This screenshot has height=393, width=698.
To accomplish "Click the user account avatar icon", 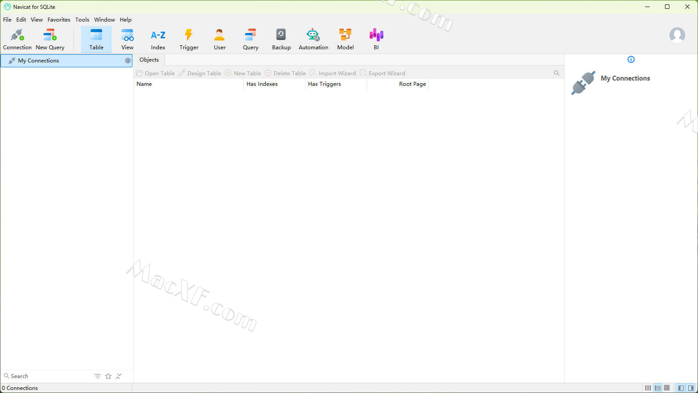I will (677, 35).
